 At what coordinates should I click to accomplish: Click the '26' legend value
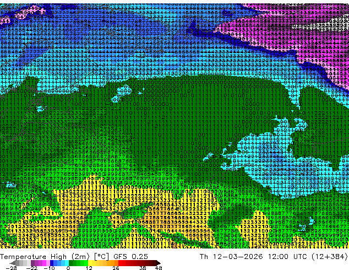point(116,268)
